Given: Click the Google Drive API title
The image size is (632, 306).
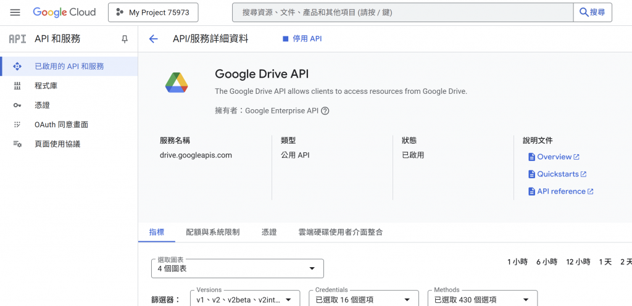Looking at the screenshot, I should [262, 74].
